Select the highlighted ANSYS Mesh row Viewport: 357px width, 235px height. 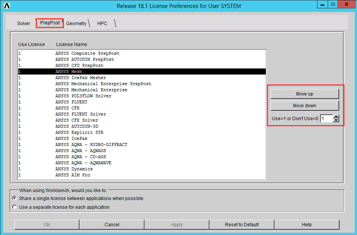[x=142, y=71]
